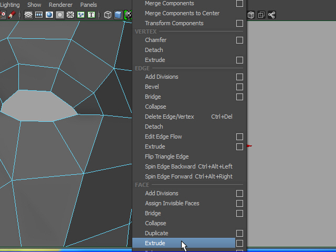This screenshot has height=252, width=336.
Task: Open option box for EDGE Extrude
Action: (239, 146)
